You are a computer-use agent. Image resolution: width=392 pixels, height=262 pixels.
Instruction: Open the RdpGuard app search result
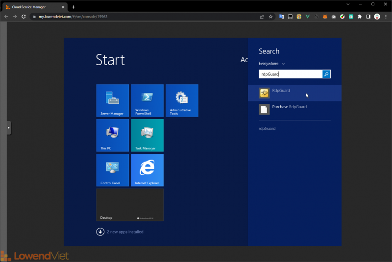[294, 93]
